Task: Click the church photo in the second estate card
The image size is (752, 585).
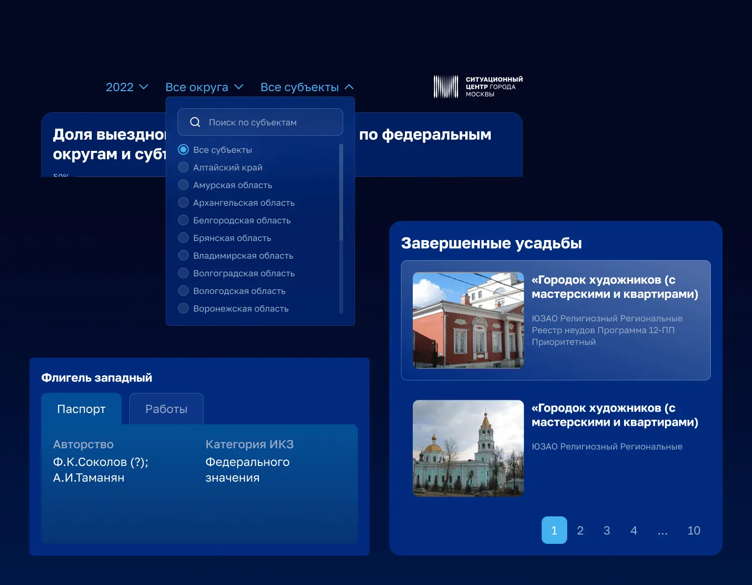Action: click(468, 449)
